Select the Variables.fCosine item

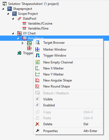click(x=40, y=24)
